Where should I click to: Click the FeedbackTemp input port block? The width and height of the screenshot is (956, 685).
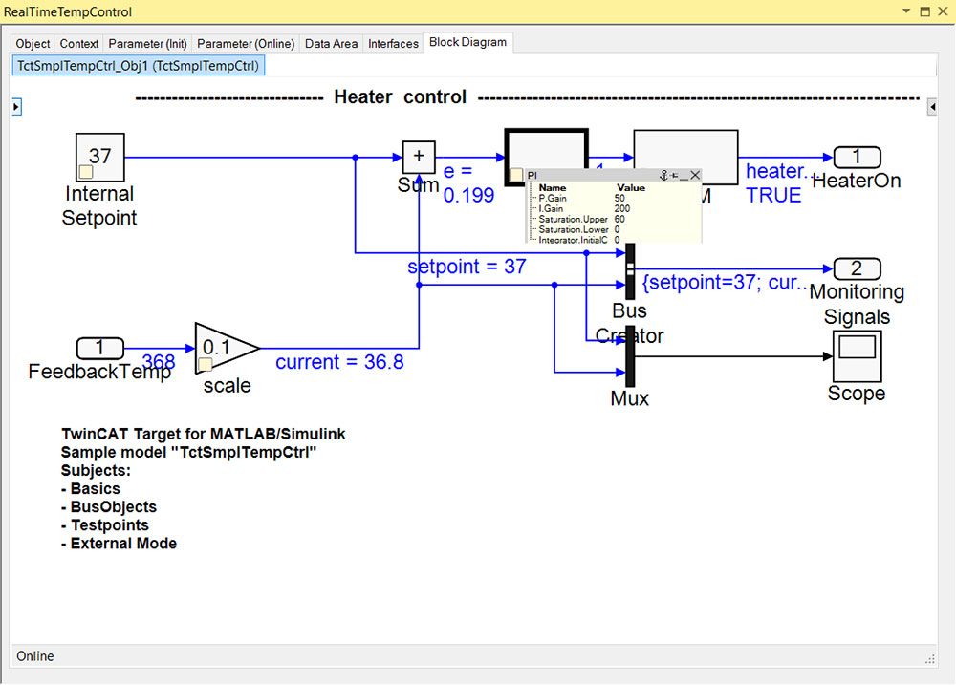pos(100,349)
